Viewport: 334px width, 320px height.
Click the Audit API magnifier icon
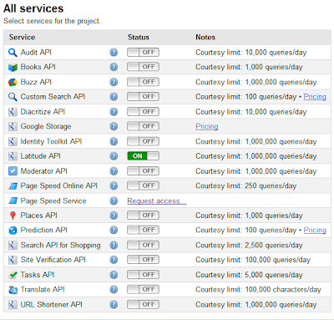pyautogui.click(x=13, y=53)
